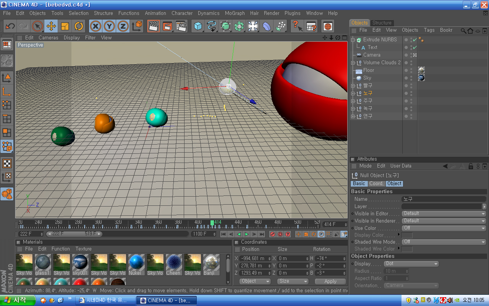Activate the Scale tool
Viewport: 489px width, 306px height.
click(65, 26)
